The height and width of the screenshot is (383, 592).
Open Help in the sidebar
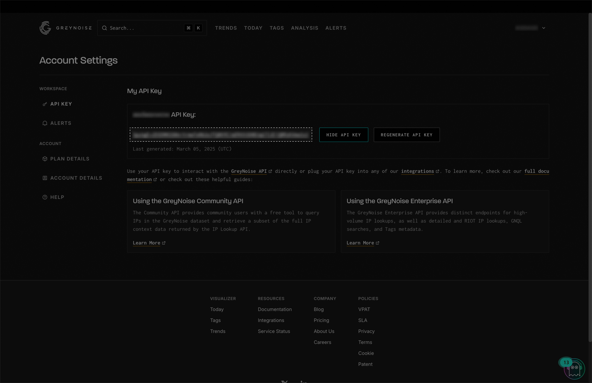[57, 197]
